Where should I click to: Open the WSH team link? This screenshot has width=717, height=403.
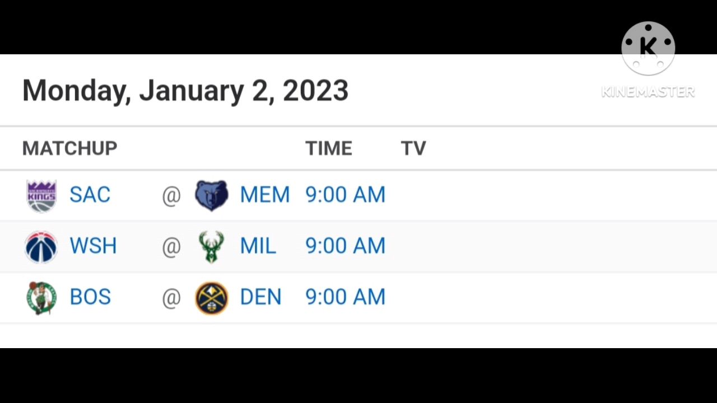[93, 246]
